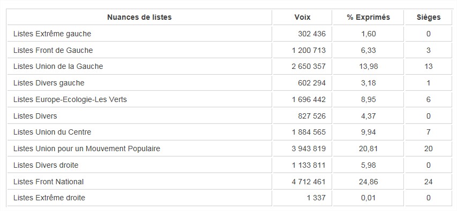Click the 'Listes Divers droite' cell
This screenshot has width=457, height=211.
(x=139, y=165)
